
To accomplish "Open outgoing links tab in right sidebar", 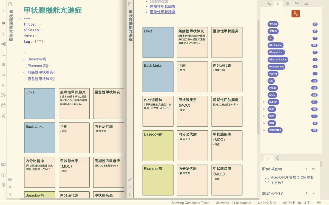I will (306, 4).
